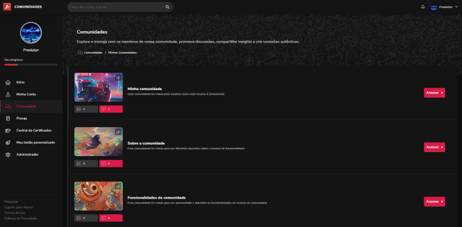The height and width of the screenshot is (227, 462).
Task: Open the Suporte para Alunos link
Action: (x=19, y=207)
